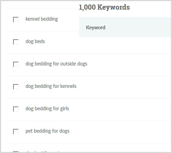This screenshot has width=172, height=153.
Task: Tick the dog beds checkbox
Action: [x=16, y=42]
